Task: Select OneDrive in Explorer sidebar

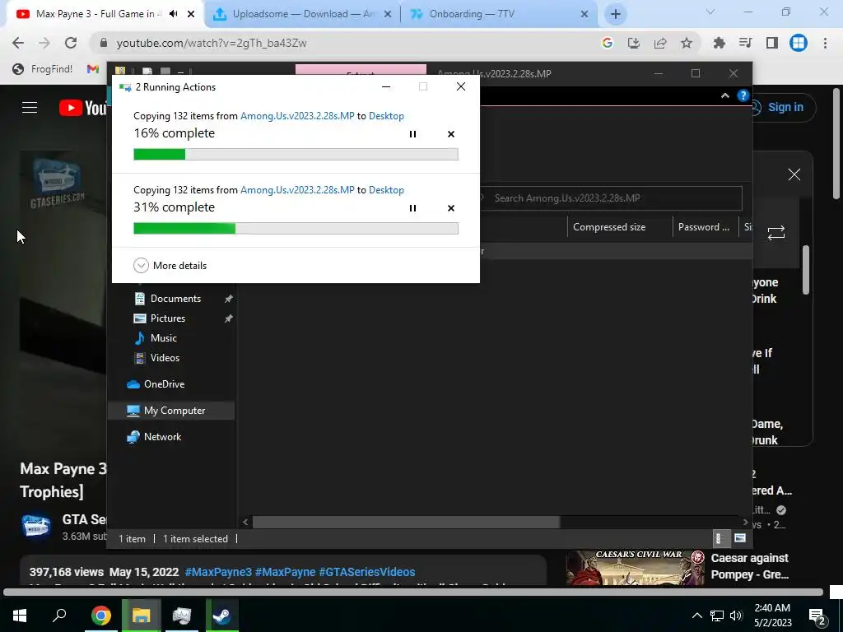Action: click(164, 384)
